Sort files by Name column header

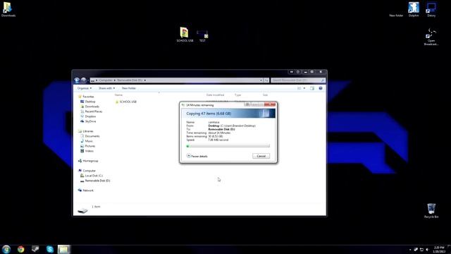click(118, 95)
